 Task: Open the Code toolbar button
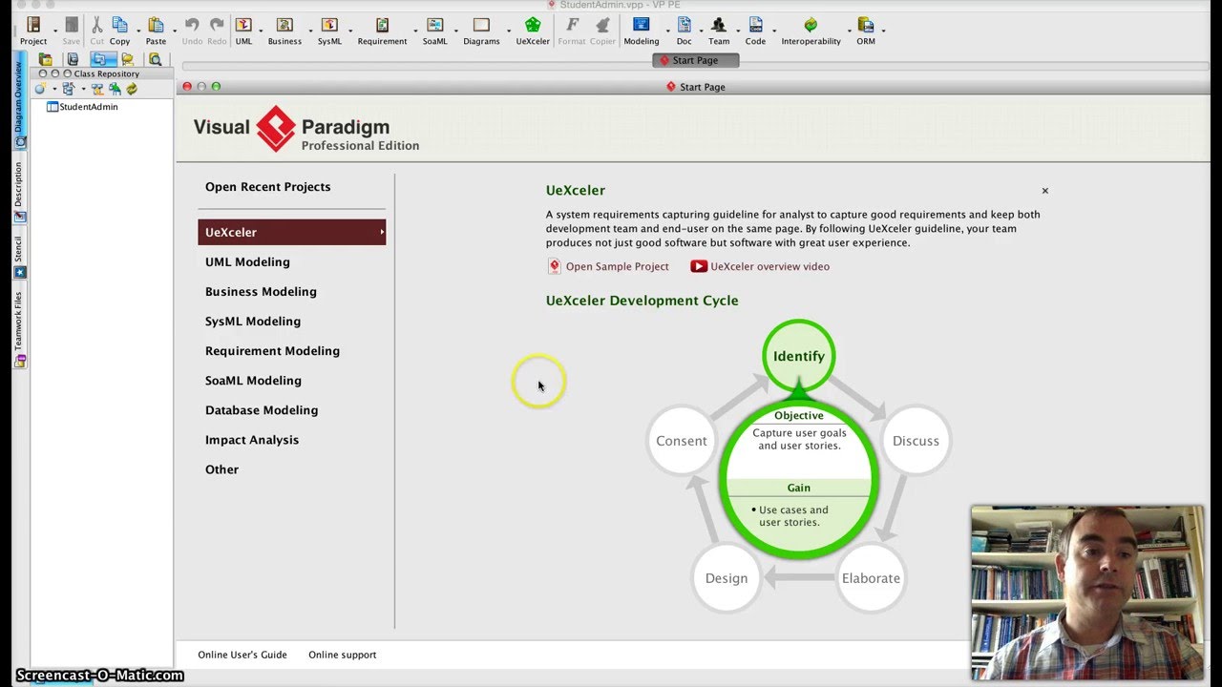[x=755, y=31]
